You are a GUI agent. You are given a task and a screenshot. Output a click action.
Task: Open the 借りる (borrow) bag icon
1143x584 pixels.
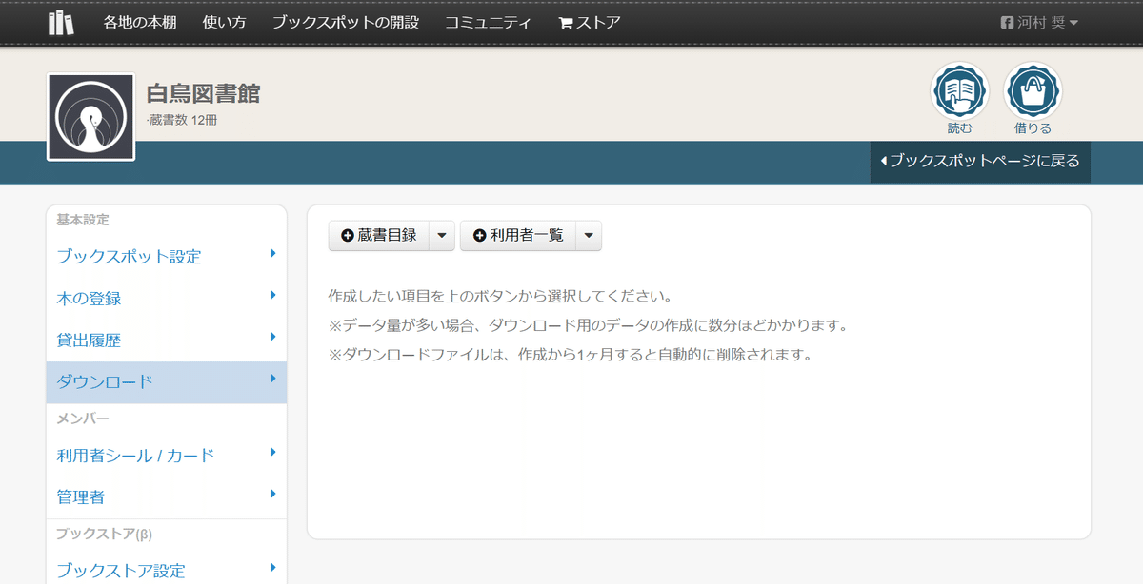pyautogui.click(x=1033, y=91)
